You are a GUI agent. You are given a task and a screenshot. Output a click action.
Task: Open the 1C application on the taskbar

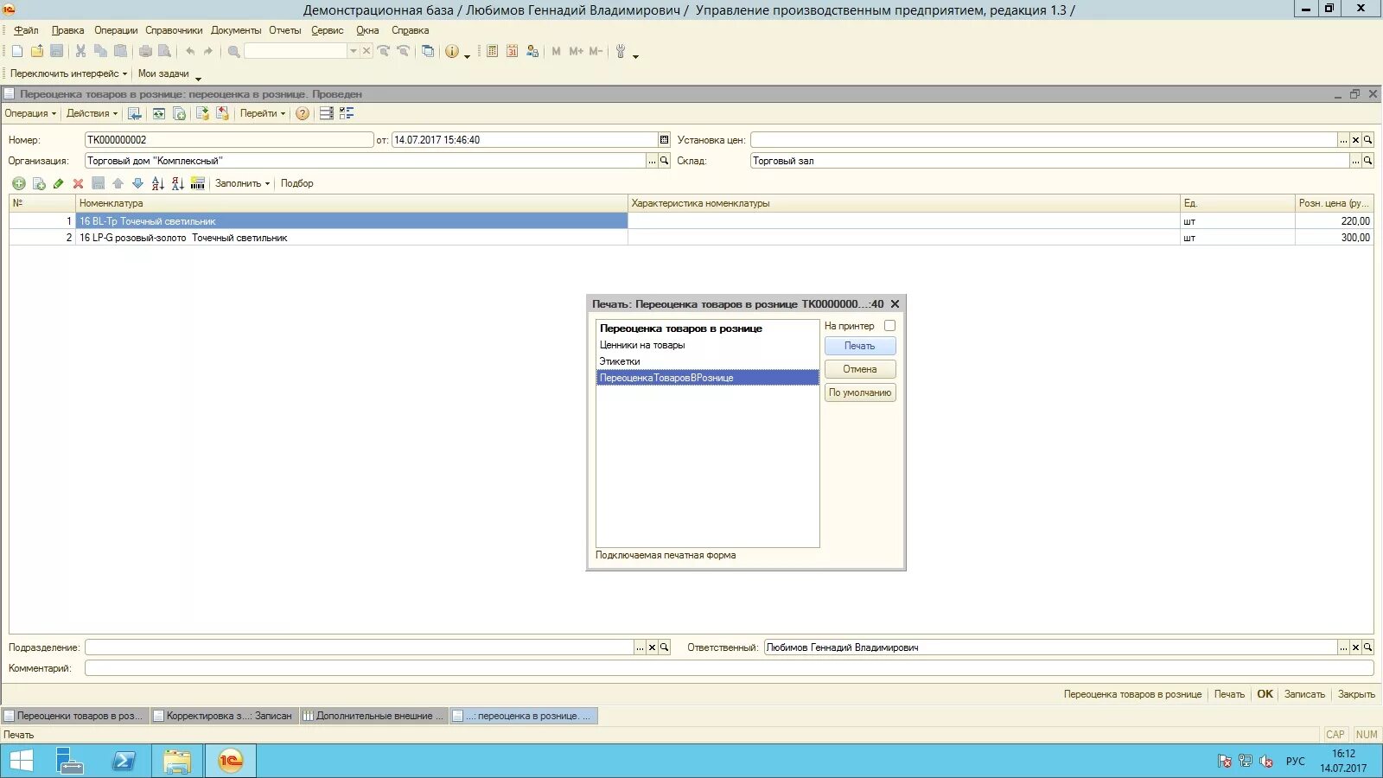(x=230, y=761)
